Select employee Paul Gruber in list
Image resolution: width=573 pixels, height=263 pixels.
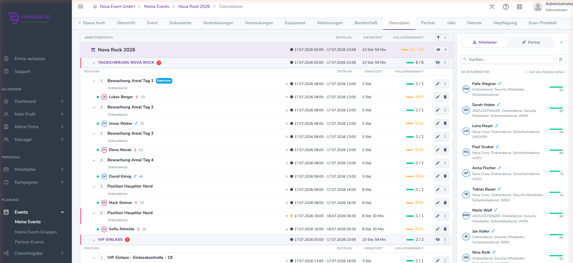513,152
